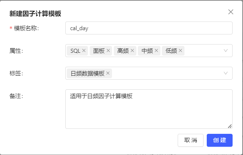
Task: Grab the 备注 textarea resize handle
Action: click(x=230, y=126)
